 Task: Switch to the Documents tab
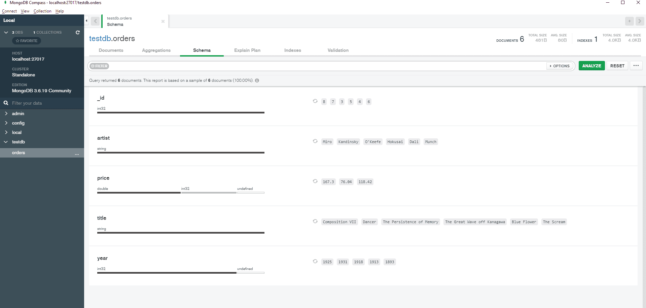point(111,50)
